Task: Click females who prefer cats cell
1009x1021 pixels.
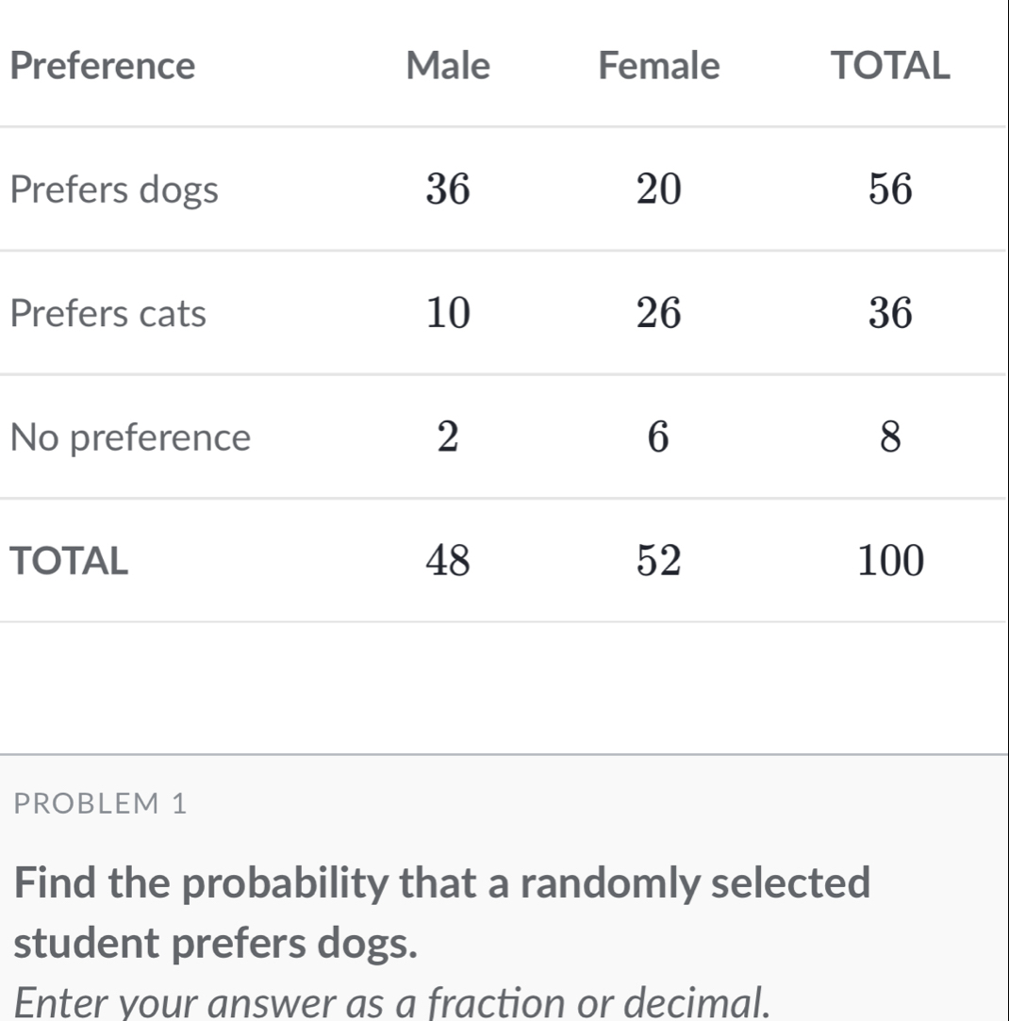Action: coord(658,314)
